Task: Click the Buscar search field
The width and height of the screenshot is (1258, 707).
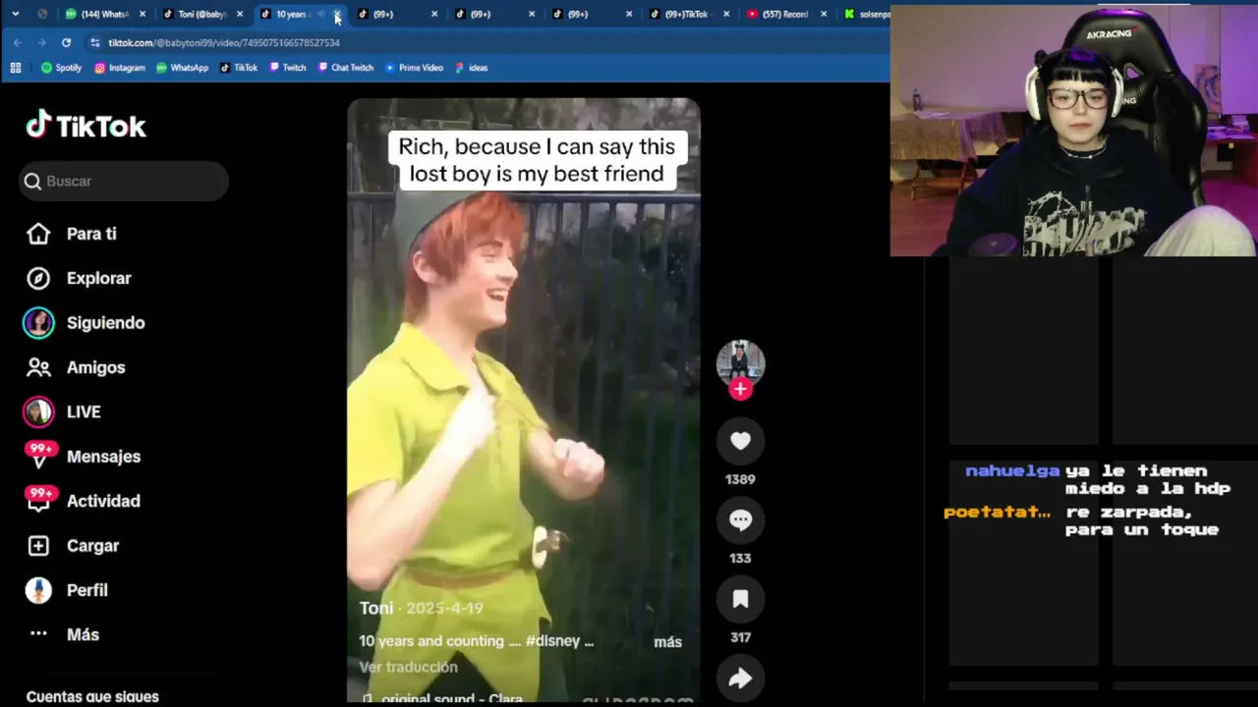Action: click(x=124, y=181)
